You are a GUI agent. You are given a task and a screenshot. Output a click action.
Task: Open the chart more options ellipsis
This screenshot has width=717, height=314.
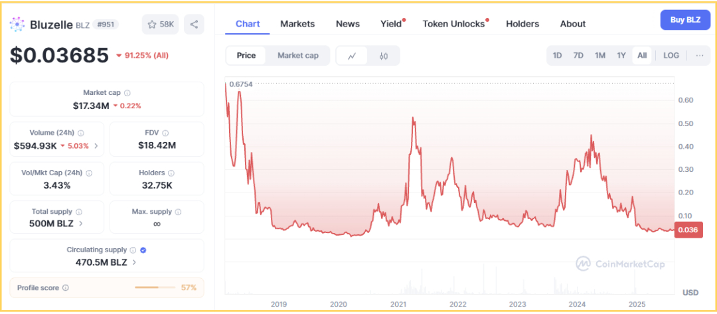pyautogui.click(x=700, y=56)
